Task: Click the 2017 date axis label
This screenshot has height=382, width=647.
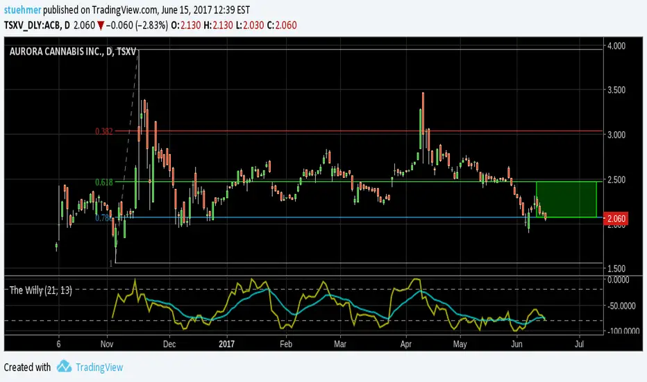Action: point(226,344)
